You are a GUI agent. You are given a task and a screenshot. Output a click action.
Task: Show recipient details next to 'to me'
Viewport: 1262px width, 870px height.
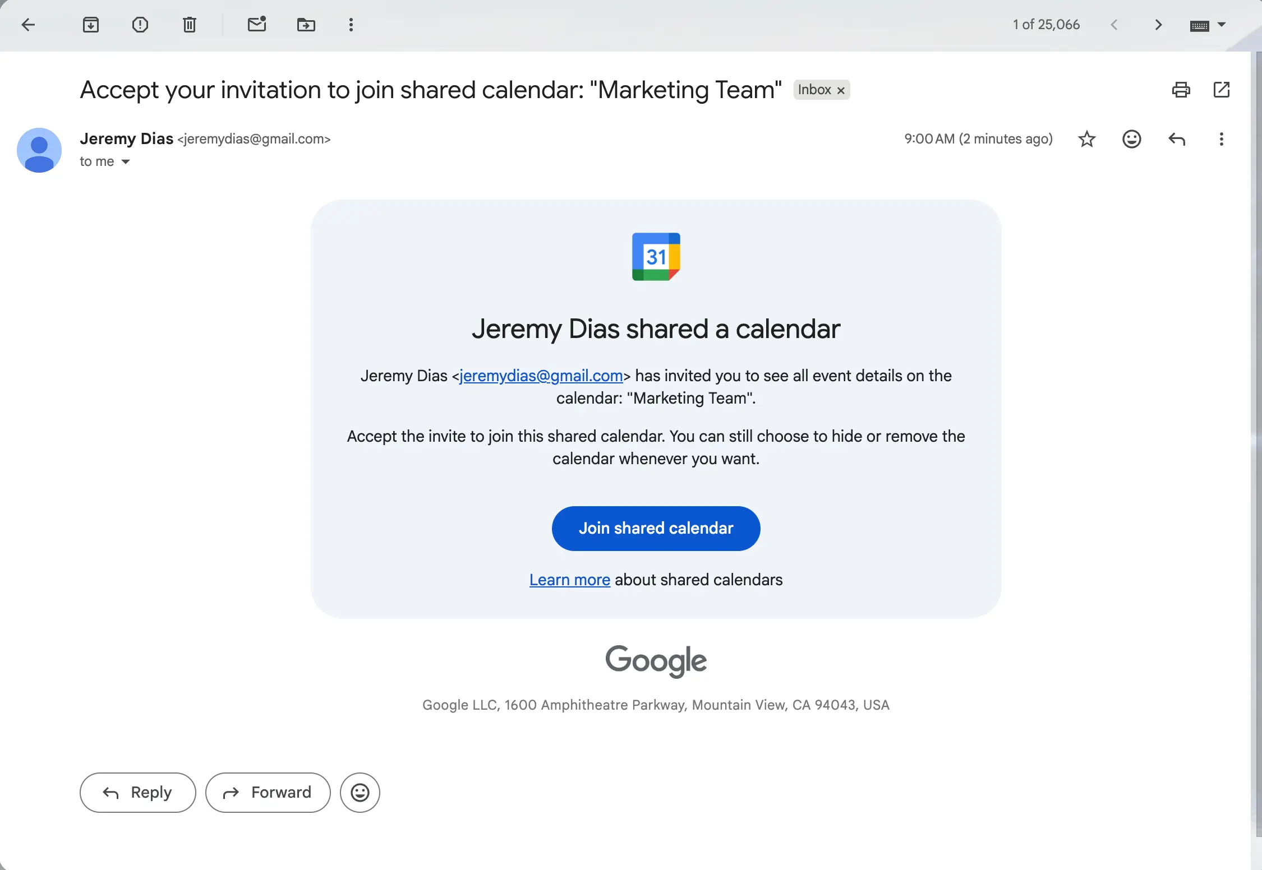[126, 161]
